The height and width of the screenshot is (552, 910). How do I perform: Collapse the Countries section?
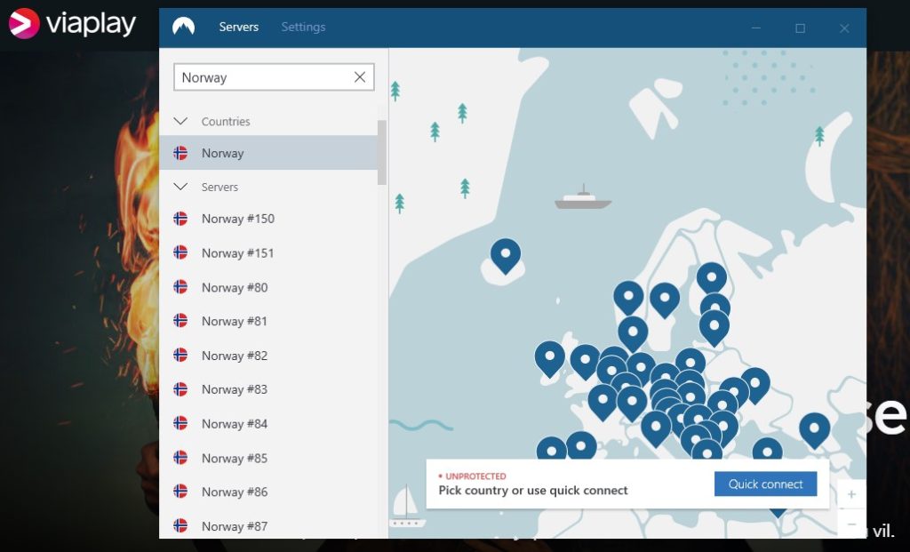coord(180,121)
